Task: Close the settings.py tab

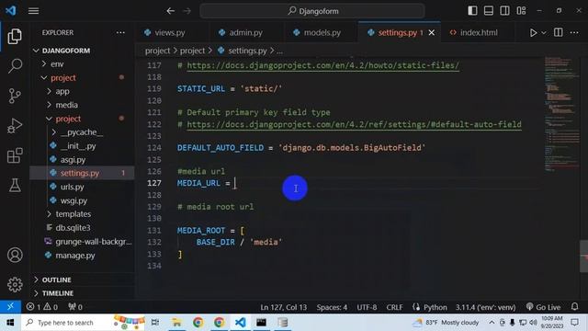Action: [x=432, y=33]
